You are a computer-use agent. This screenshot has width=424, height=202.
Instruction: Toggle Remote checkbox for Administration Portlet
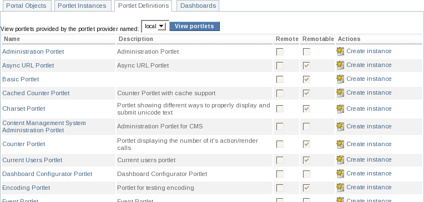point(280,51)
